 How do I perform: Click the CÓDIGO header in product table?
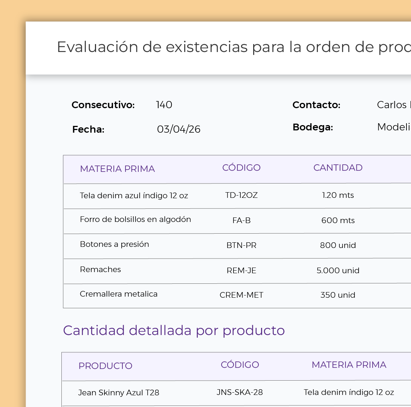coord(240,365)
